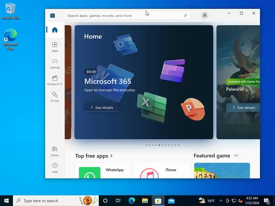Open Movies & TV section
Image resolution: width=275 pixels, height=206 pixels.
[55, 80]
